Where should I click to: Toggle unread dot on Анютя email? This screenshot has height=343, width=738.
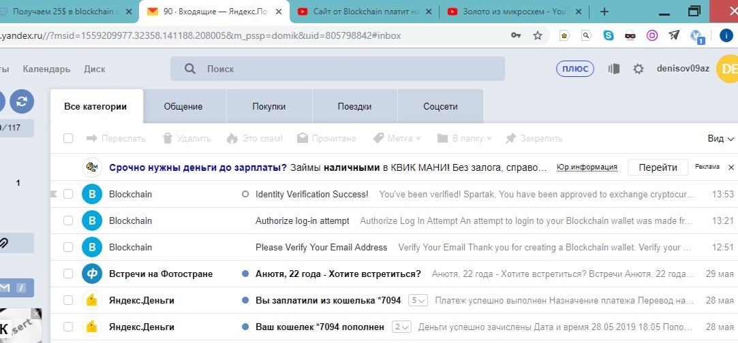tap(245, 274)
